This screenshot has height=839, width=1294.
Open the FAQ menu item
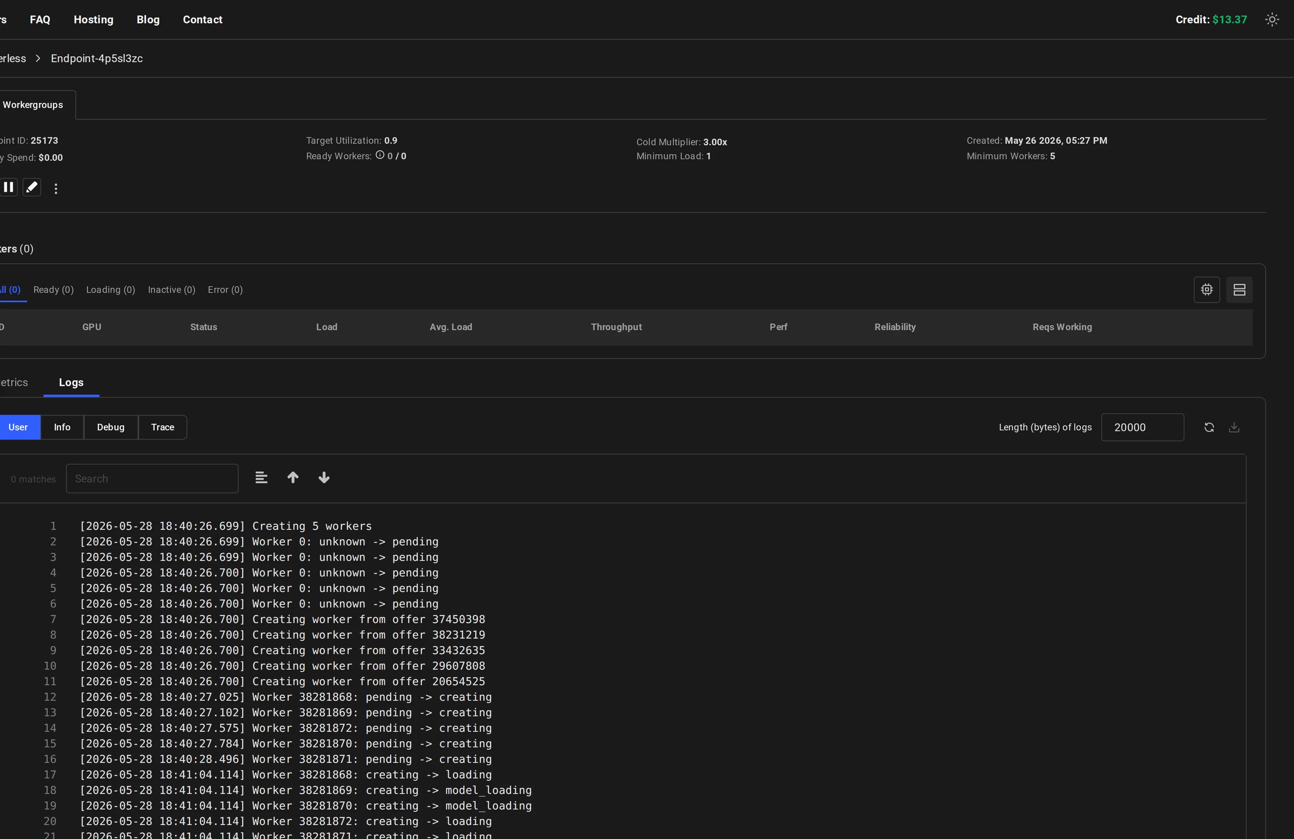[x=40, y=19]
